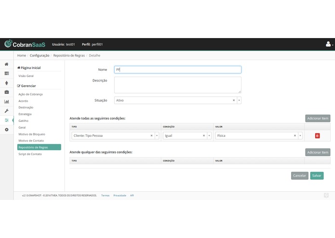The width and height of the screenshot is (335, 238).
Task: Open Gatilho in sidebar
Action: tap(24, 120)
